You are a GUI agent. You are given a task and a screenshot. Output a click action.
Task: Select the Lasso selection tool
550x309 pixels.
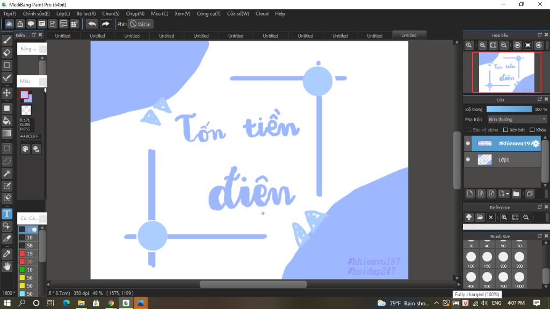click(6, 161)
